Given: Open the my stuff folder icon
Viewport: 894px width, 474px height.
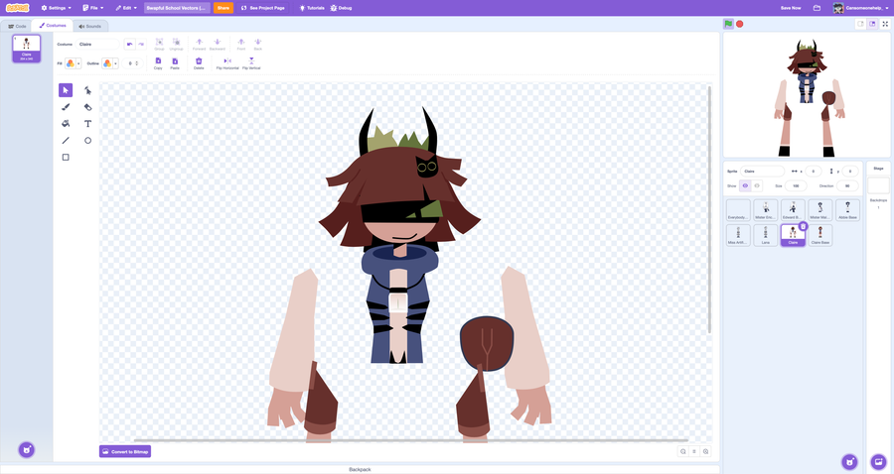Looking at the screenshot, I should click(x=817, y=8).
